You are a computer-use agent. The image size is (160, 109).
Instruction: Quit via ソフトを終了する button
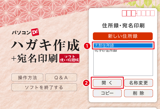44,87
